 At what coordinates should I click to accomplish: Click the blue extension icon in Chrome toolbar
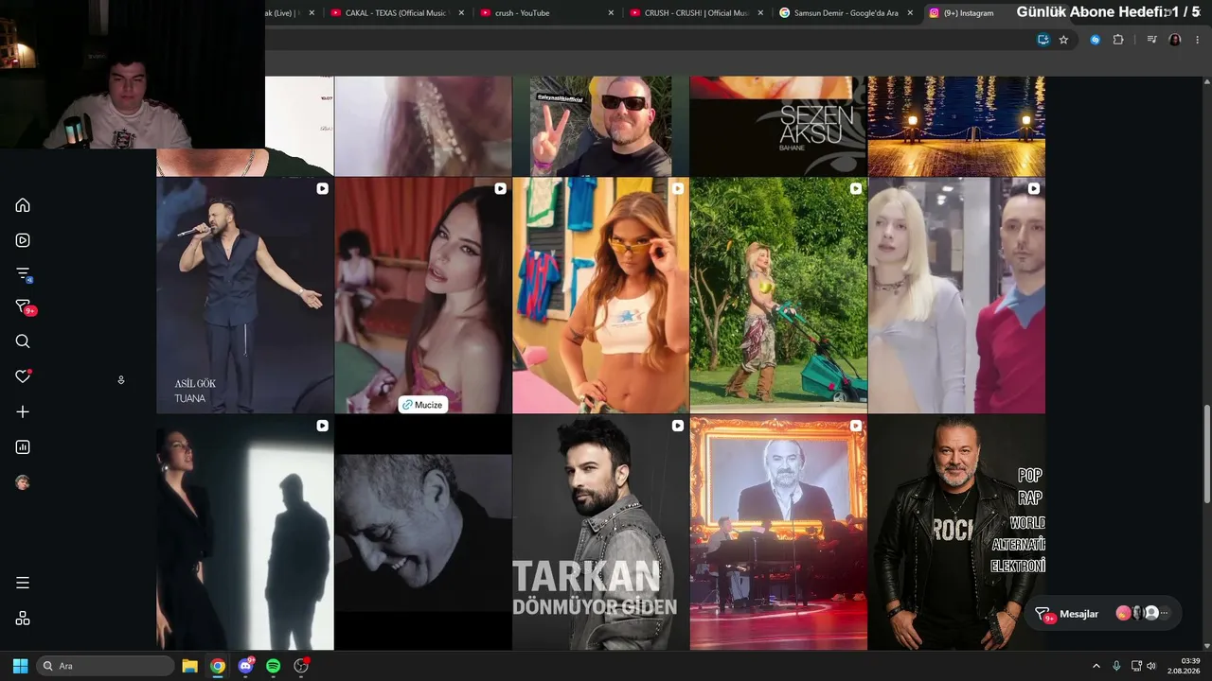coord(1095,40)
